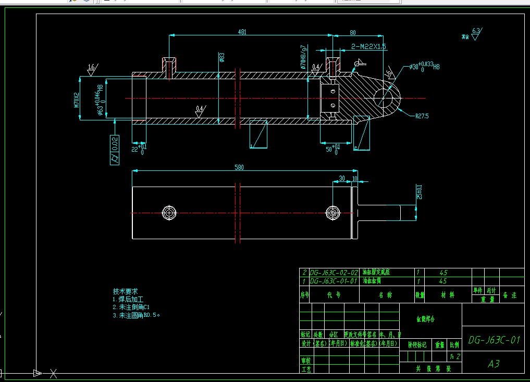Click the 数量 column header

point(420,295)
